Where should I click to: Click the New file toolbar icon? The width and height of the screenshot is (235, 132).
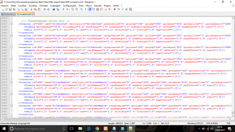tap(3, 9)
